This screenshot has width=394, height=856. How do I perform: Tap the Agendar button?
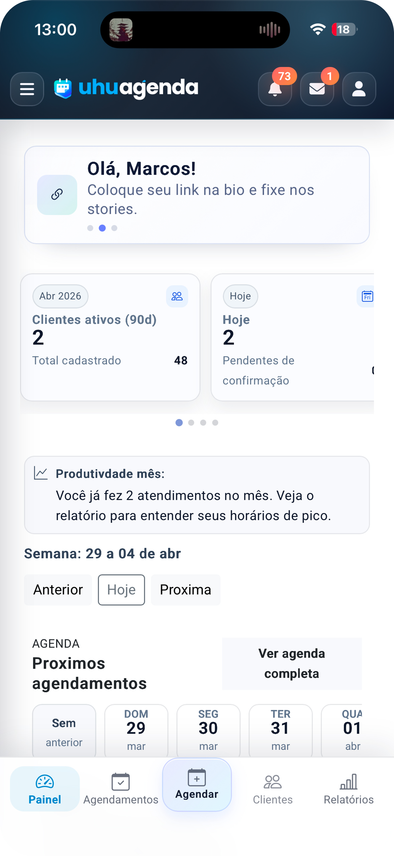[x=197, y=785]
